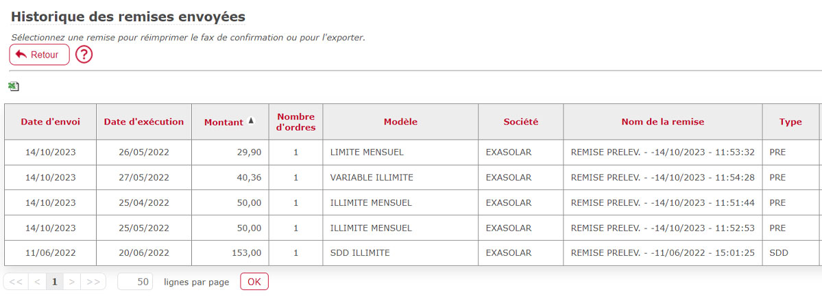
Task: Jump to first page with << control
Action: 16,282
